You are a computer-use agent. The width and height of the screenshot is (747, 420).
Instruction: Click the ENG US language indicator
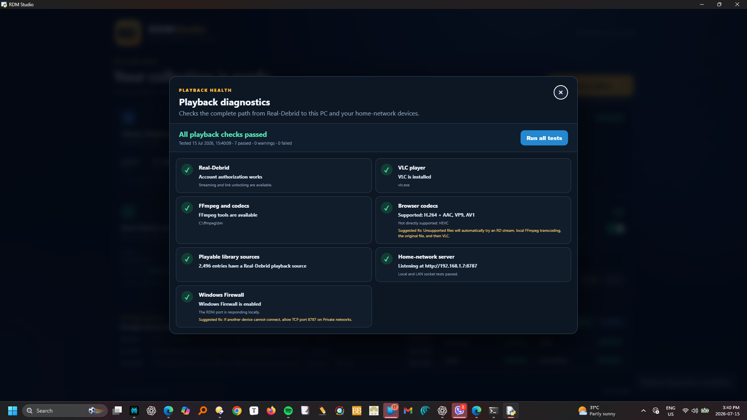tap(671, 411)
